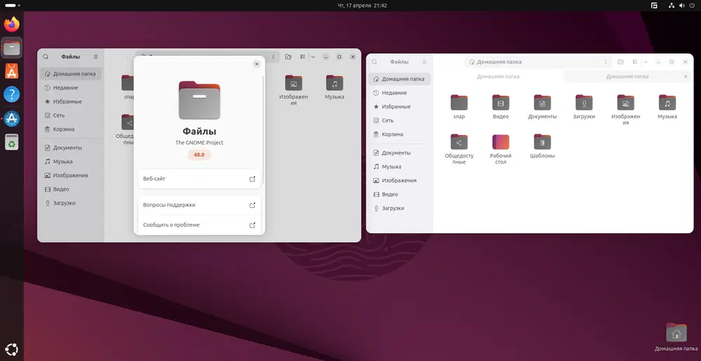Select Загрузки in the right window sidebar
This screenshot has height=361, width=701.
click(x=400, y=208)
